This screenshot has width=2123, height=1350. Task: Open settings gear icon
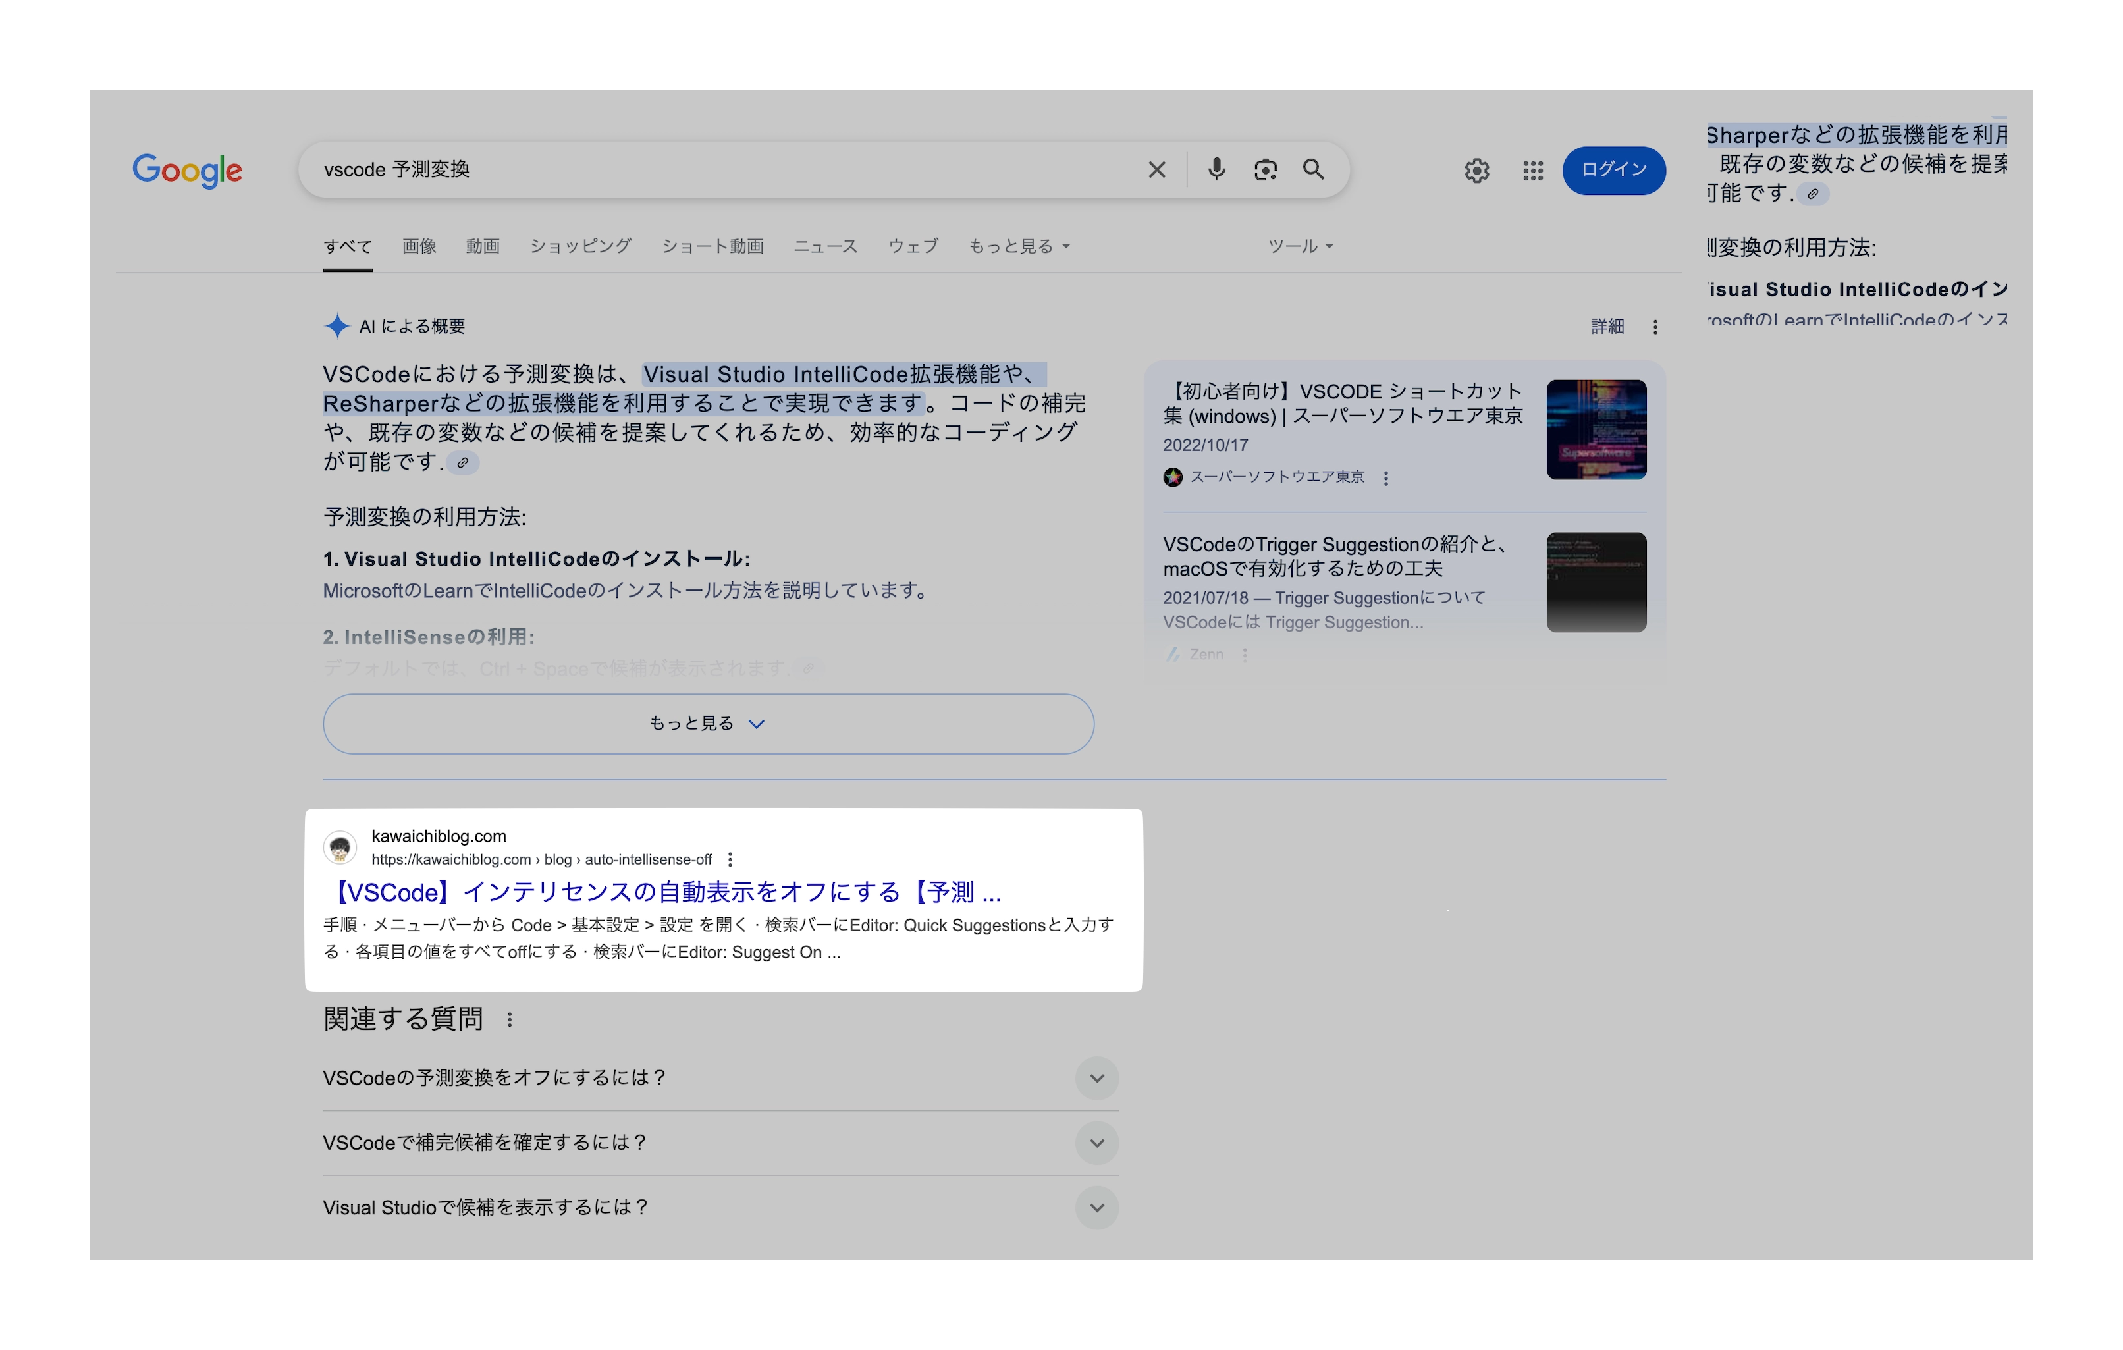1477,170
